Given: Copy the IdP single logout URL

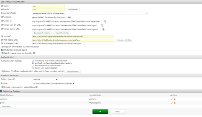Looking at the screenshot, I should 103,30.
